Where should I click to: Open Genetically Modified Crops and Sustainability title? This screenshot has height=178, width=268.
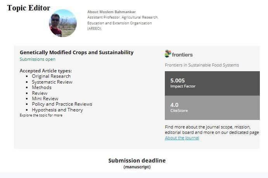click(76, 52)
